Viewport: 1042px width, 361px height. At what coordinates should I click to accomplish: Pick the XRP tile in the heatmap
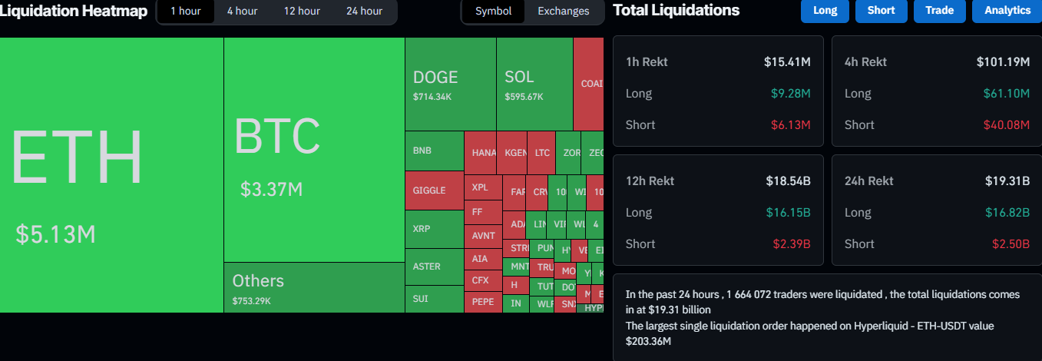(x=434, y=229)
